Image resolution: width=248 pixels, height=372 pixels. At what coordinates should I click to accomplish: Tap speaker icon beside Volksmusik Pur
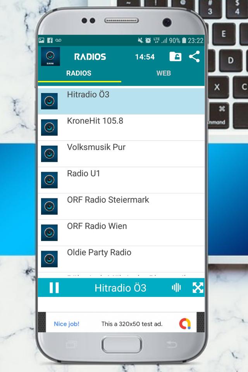pyautogui.click(x=49, y=154)
